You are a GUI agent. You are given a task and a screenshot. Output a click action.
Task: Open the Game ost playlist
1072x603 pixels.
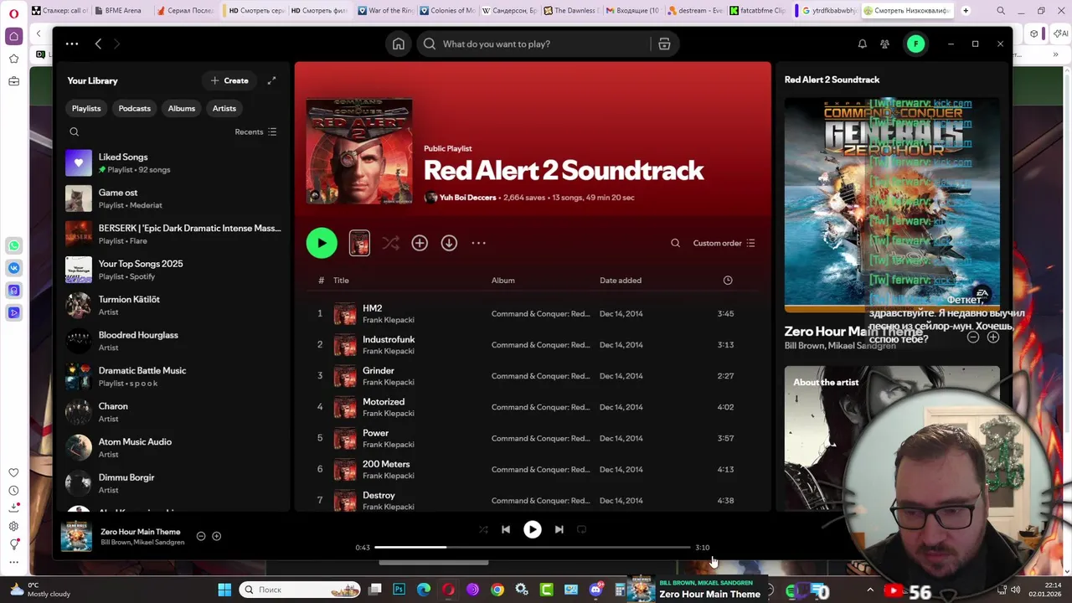174,198
